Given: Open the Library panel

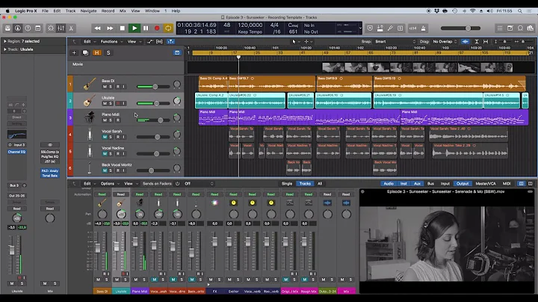Looking at the screenshot, I should (x=7, y=28).
